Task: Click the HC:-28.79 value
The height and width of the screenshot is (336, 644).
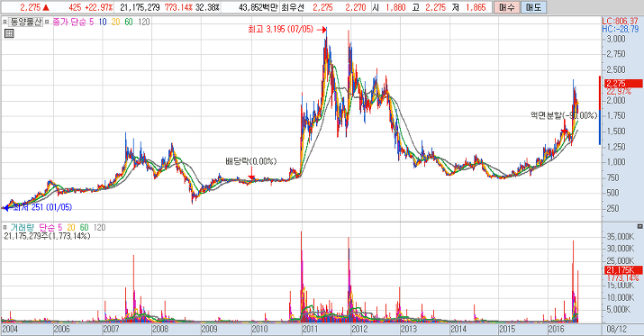Action: coord(621,29)
